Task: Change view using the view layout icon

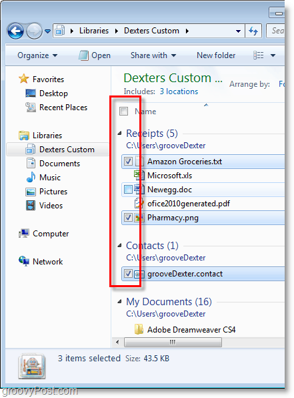Action: 259,55
